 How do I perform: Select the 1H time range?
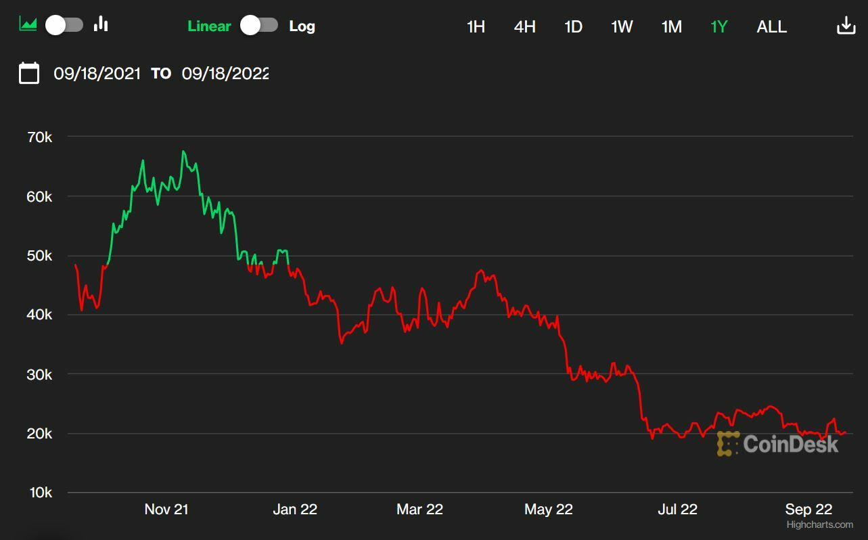click(x=476, y=27)
